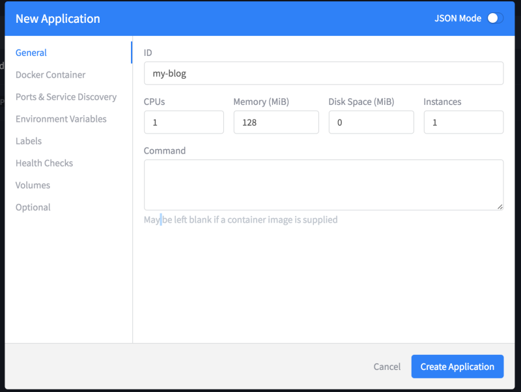Switch to Ports & Service Discovery
This screenshot has width=521, height=392.
coord(66,97)
